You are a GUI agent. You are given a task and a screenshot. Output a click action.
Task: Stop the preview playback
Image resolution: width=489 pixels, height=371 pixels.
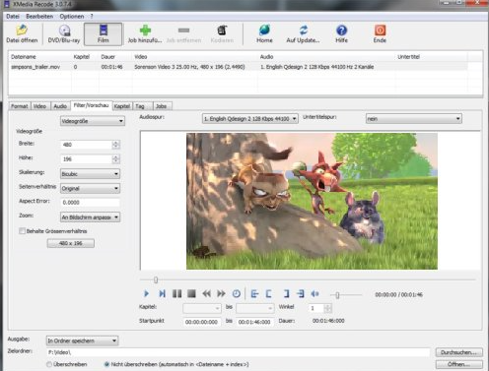pos(191,293)
